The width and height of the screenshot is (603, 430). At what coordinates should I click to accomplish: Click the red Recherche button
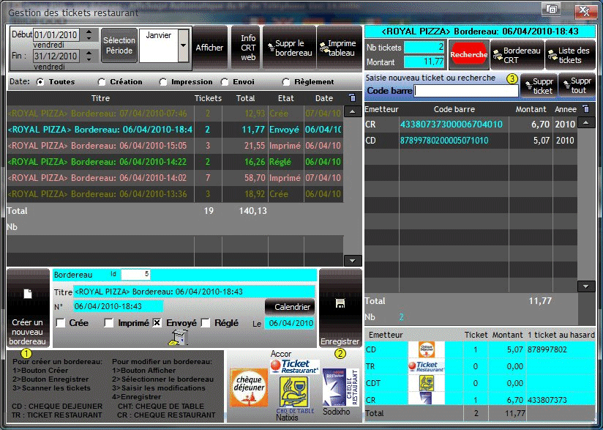[x=468, y=55]
